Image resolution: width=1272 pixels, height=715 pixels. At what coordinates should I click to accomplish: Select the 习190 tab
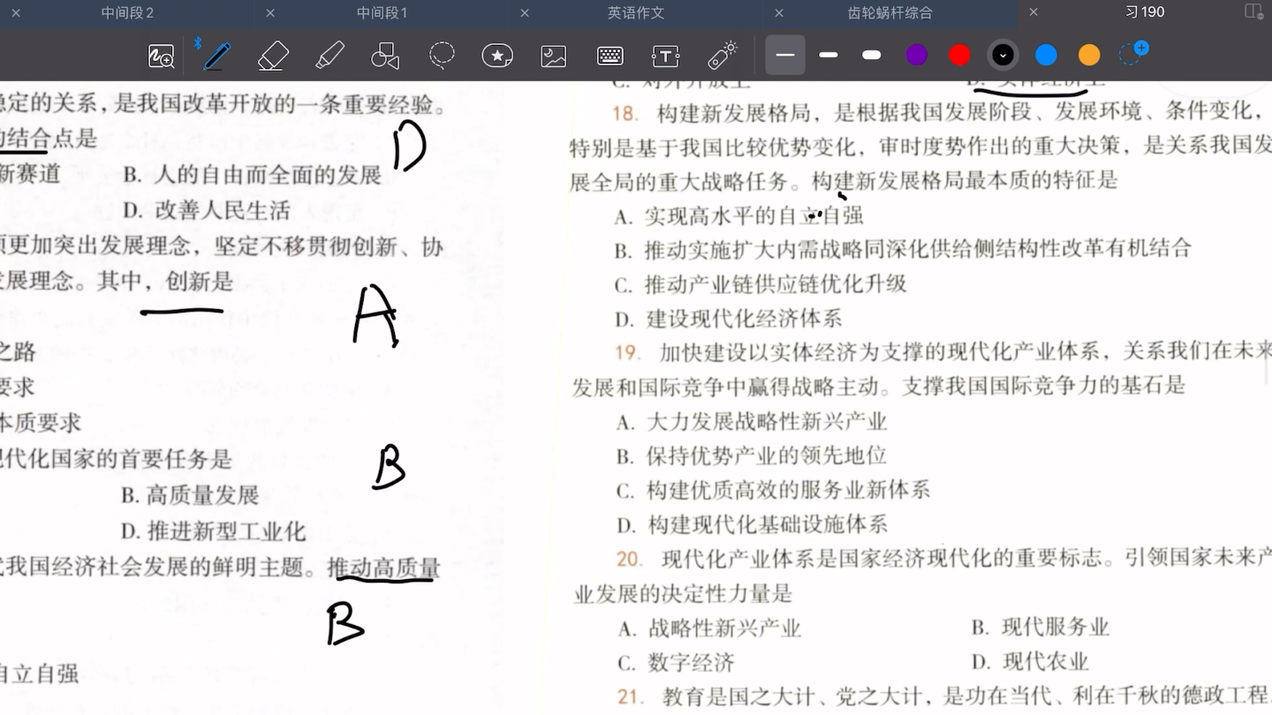[1145, 11]
